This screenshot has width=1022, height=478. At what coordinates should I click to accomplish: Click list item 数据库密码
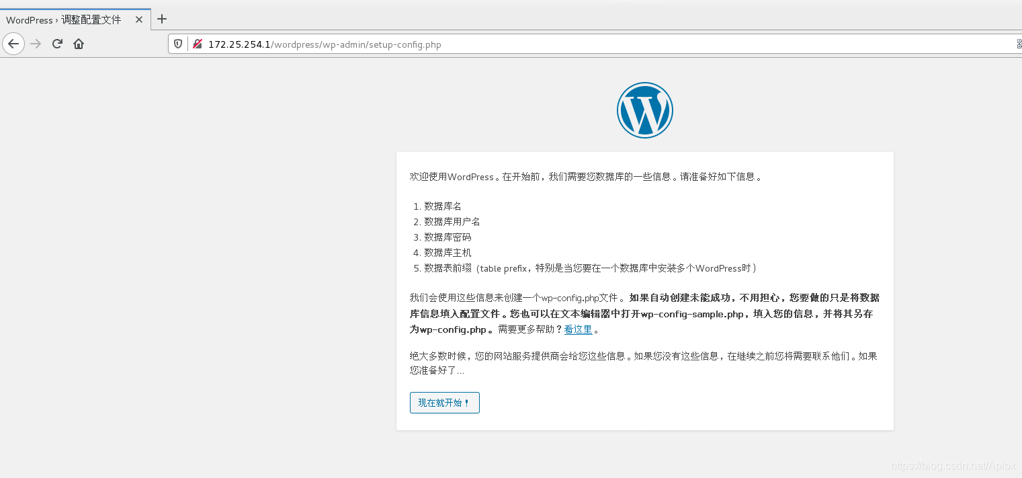coord(448,237)
